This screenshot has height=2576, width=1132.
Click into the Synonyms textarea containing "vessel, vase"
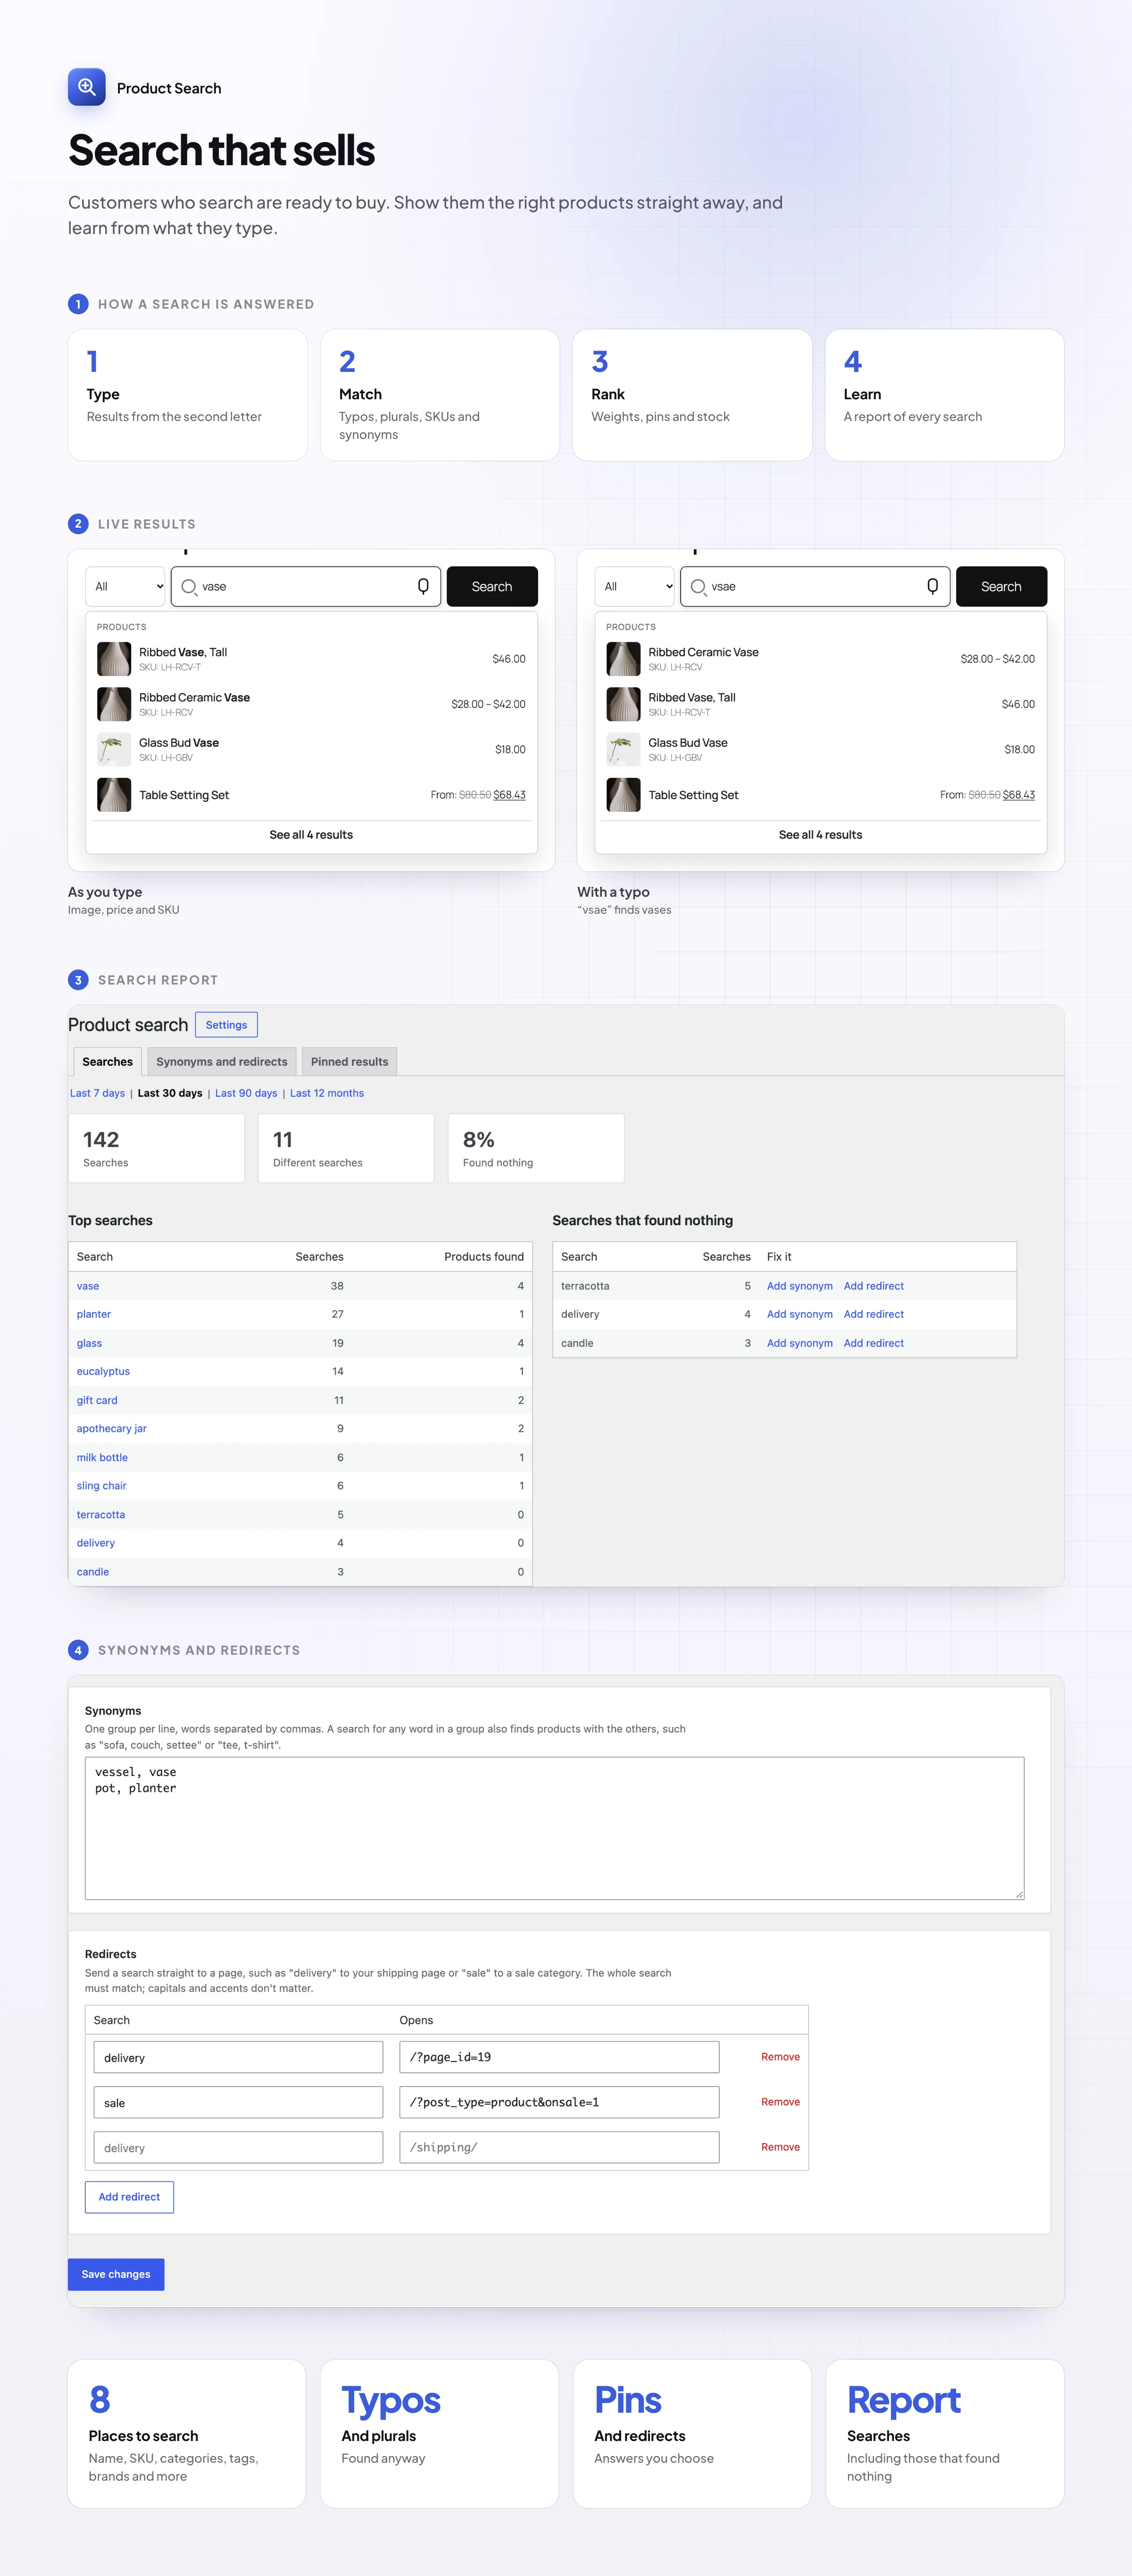[555, 1828]
